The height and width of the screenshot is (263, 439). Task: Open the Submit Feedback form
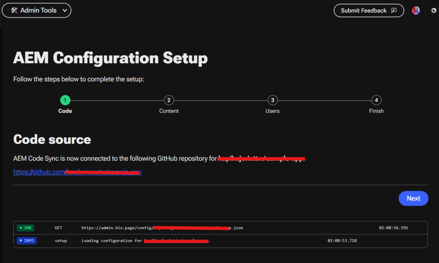(x=369, y=11)
